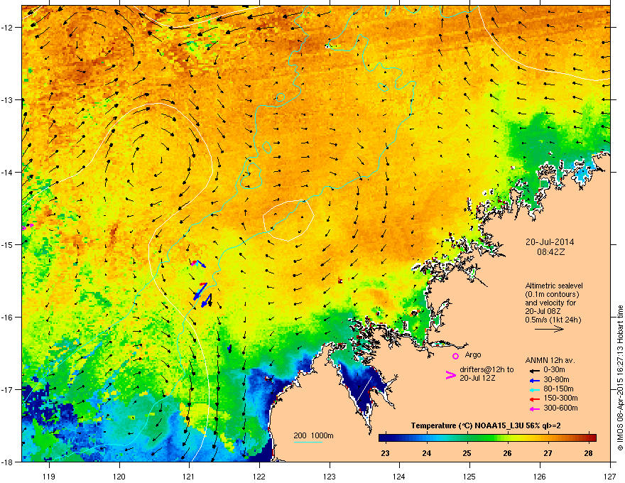Click the black 0-30m arrow in legend
This screenshot has height=483, width=625.
[x=534, y=371]
